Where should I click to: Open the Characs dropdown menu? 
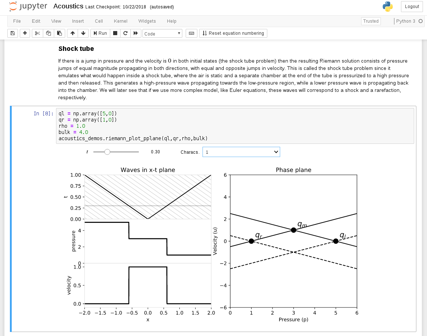241,152
